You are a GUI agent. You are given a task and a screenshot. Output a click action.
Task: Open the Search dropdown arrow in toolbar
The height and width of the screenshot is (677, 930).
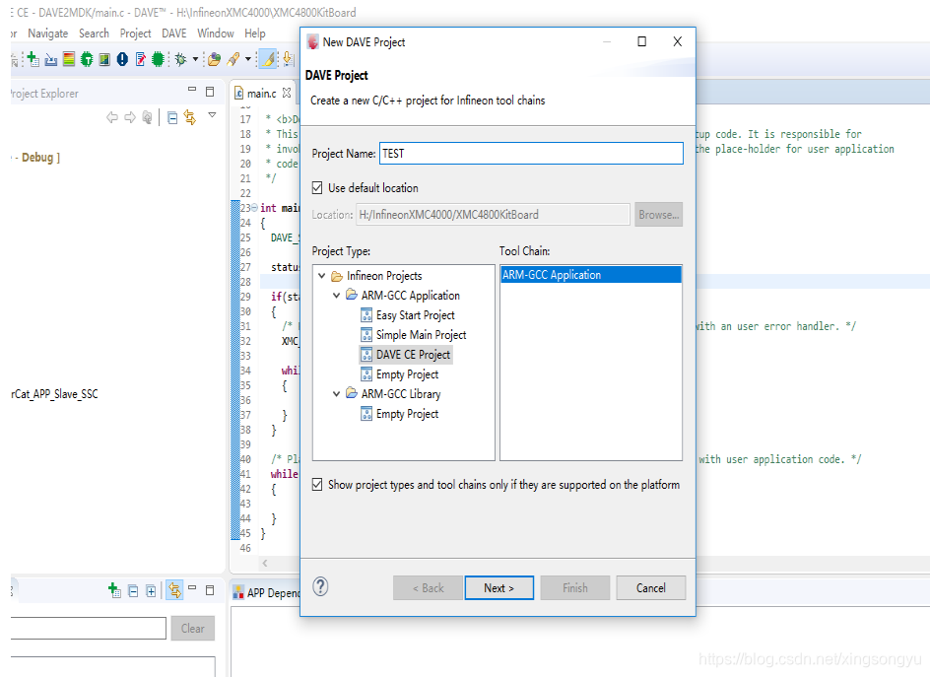coord(248,59)
